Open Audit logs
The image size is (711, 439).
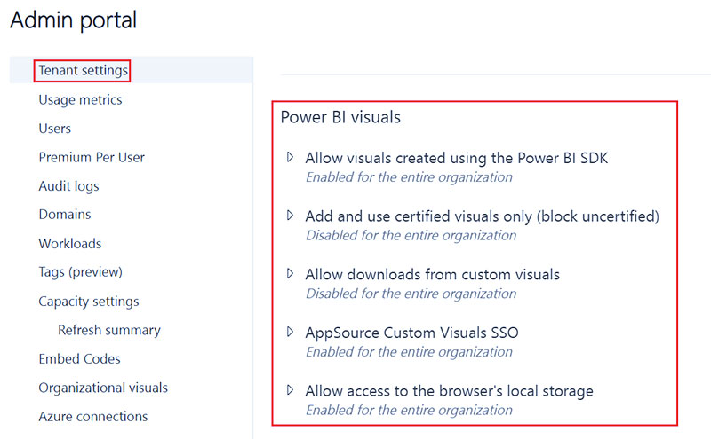(x=69, y=186)
